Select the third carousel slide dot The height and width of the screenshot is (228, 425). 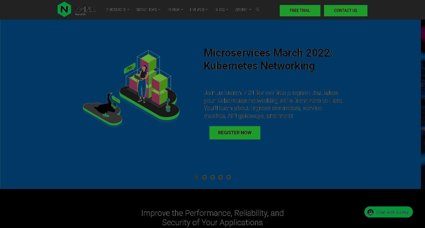[212, 177]
